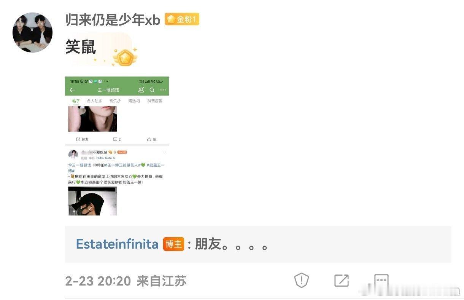Screen dimensions: 464x300
Task: Tap the back arrow in green header
Action: click(72, 90)
